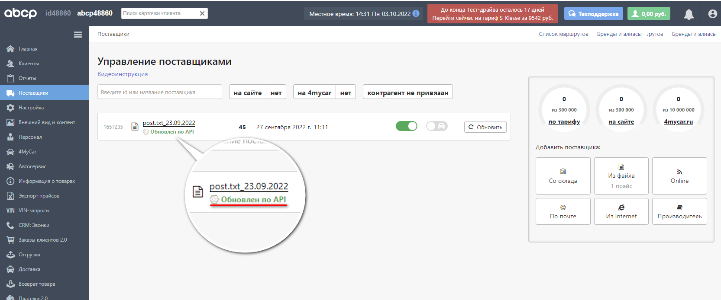Open Возврат товара sidebar icon
721x300 pixels.
[10, 284]
